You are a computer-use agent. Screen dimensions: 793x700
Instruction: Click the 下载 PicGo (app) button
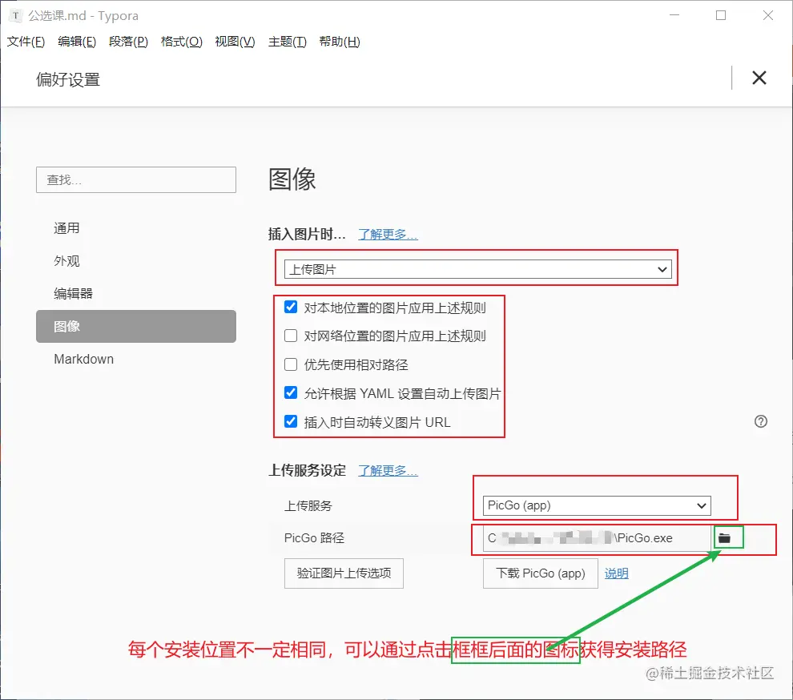[541, 573]
